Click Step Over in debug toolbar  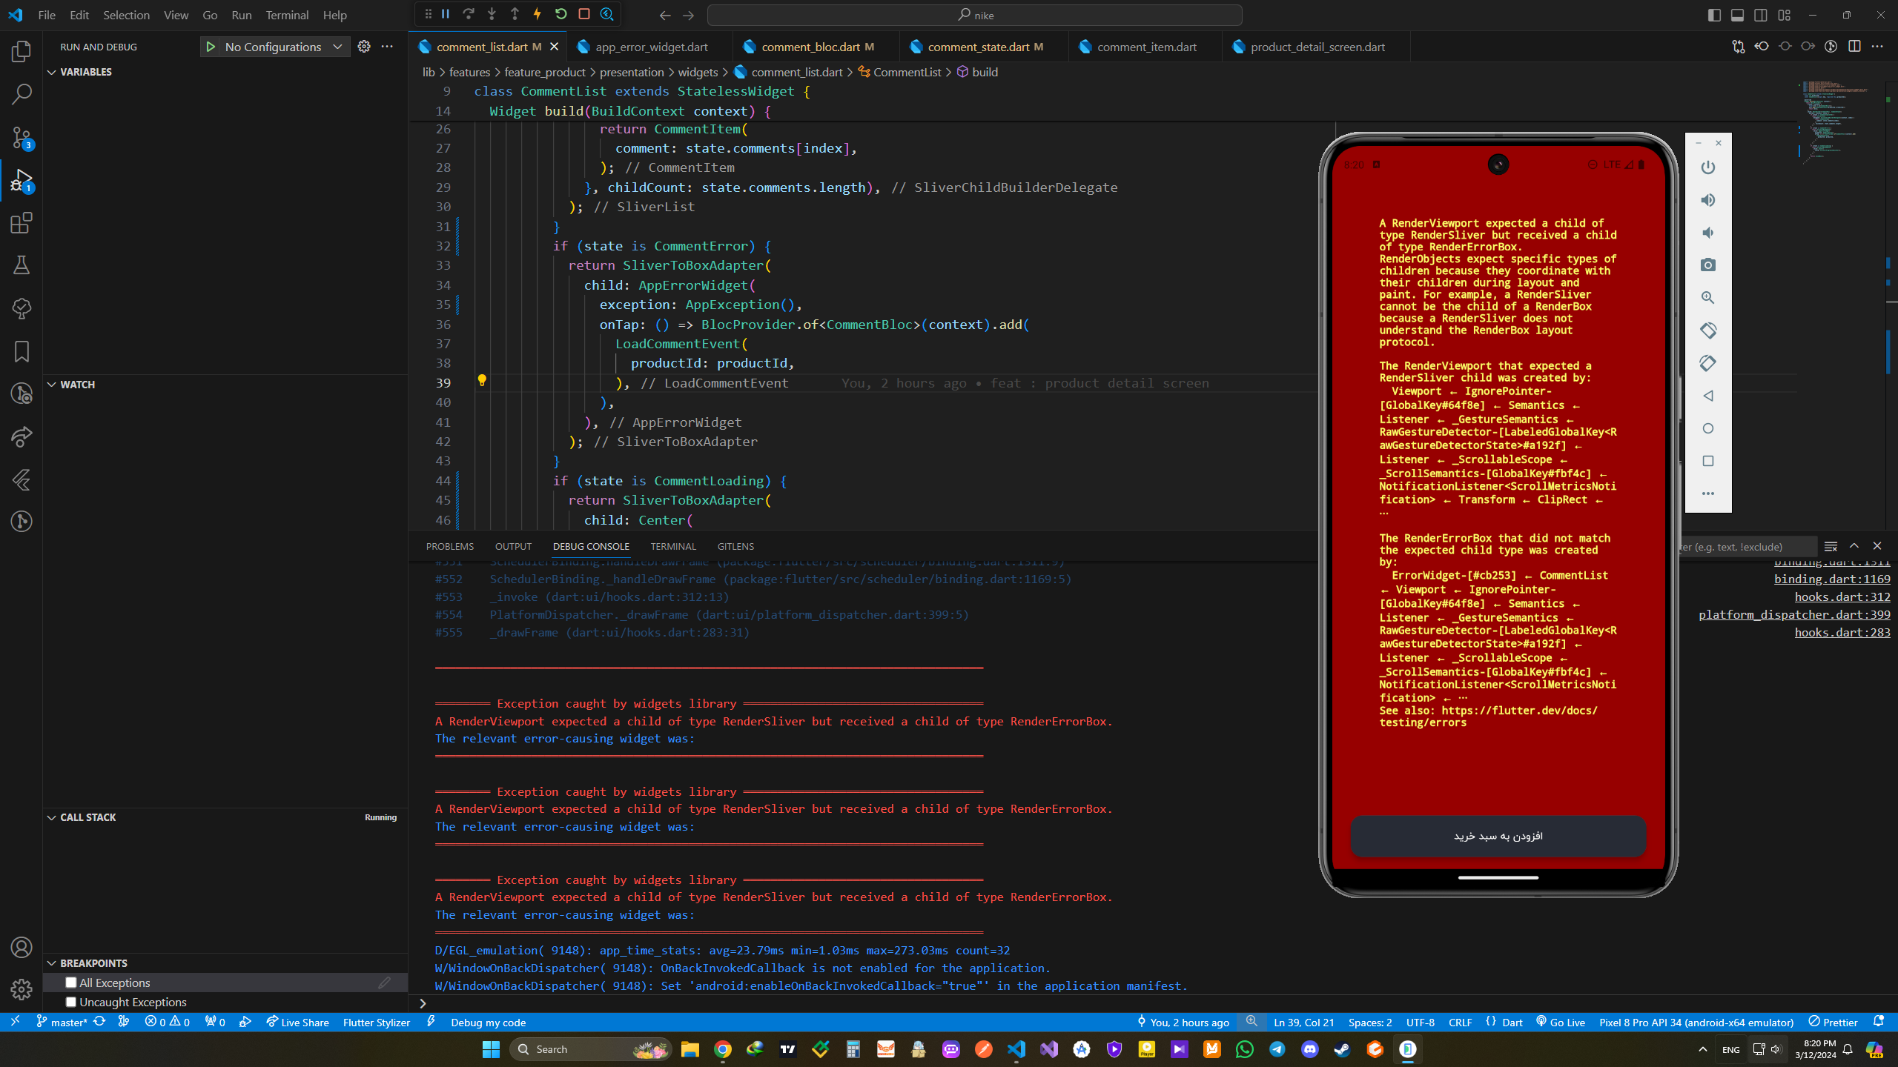click(x=469, y=14)
